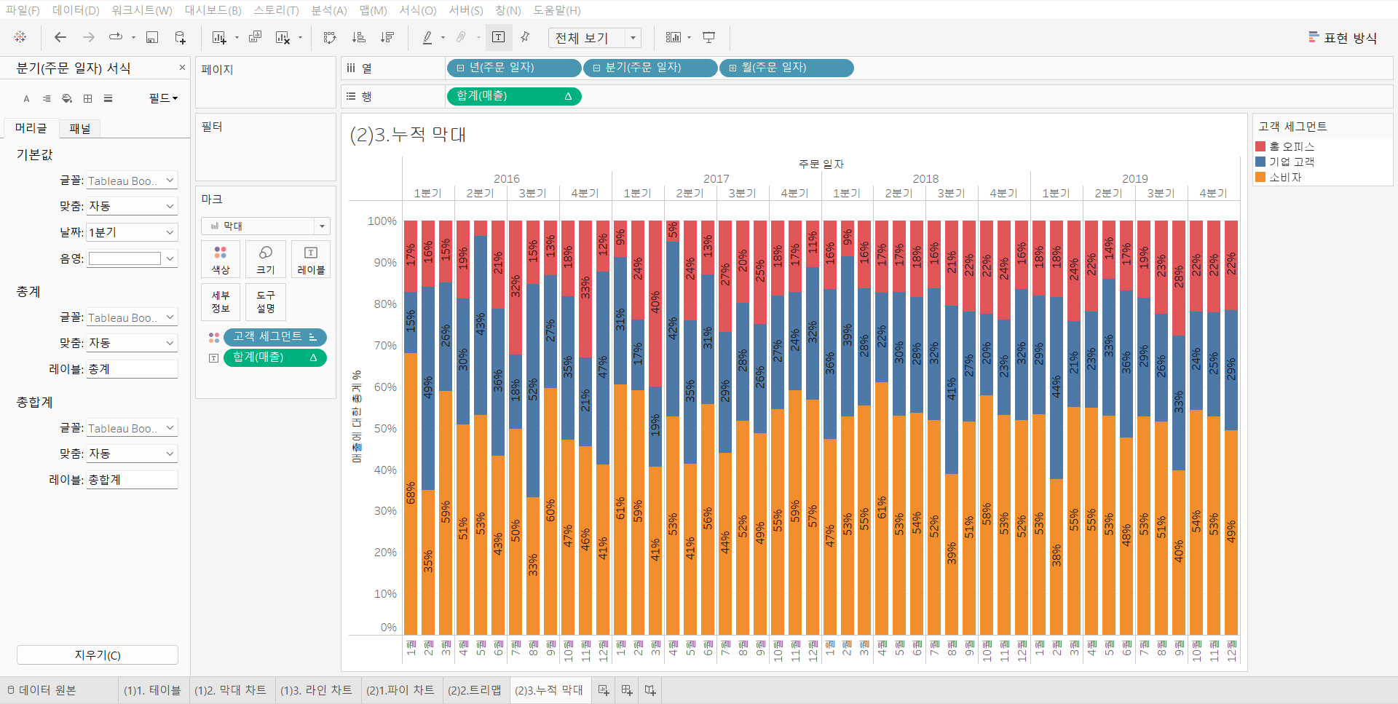Viewport: 1398px width, 704px height.
Task: Sort ascending toolbar icon
Action: point(359,37)
